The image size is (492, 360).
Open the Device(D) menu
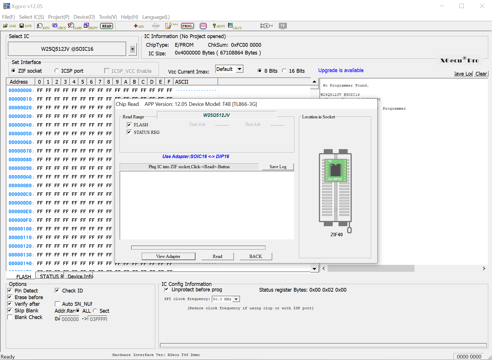(84, 17)
